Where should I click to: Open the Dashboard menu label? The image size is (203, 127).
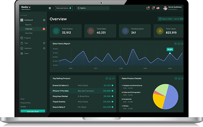pyautogui.click(x=29, y=20)
